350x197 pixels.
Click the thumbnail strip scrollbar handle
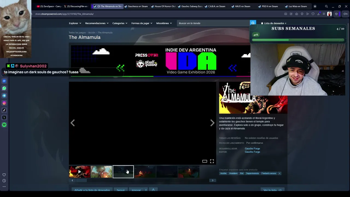[81, 180]
